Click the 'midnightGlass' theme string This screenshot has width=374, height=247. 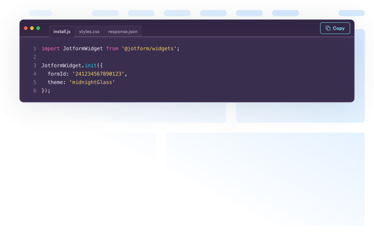tap(92, 82)
